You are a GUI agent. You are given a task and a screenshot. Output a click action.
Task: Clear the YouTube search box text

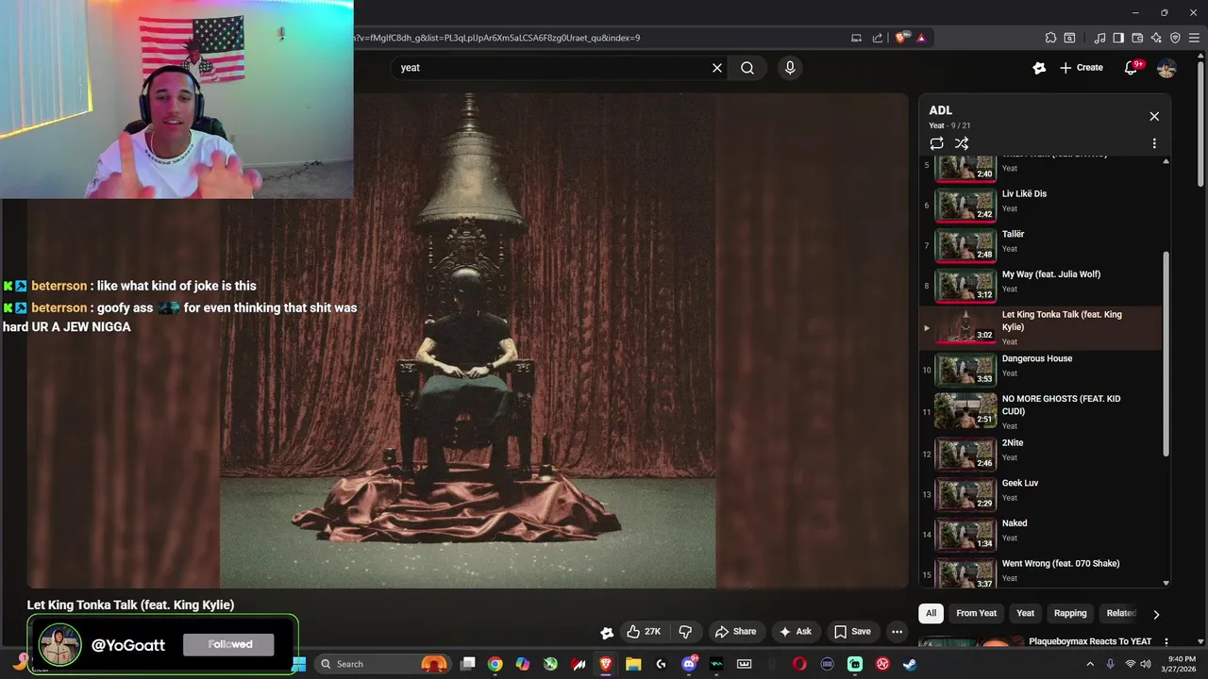point(717,68)
